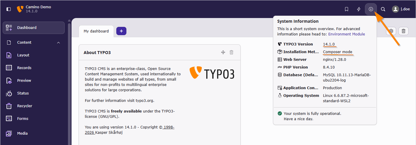Click the Application Context label

point(301,88)
